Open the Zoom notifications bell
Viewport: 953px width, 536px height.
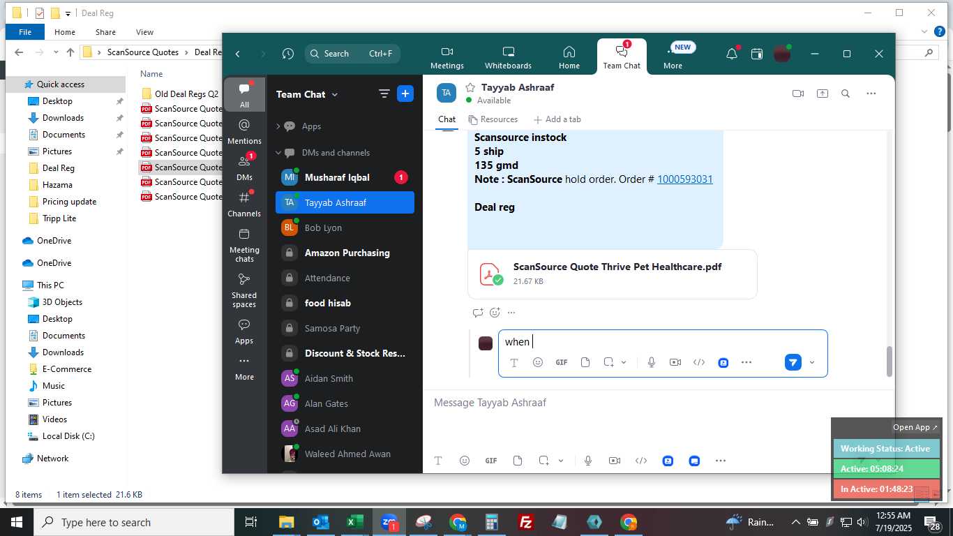[x=732, y=54]
